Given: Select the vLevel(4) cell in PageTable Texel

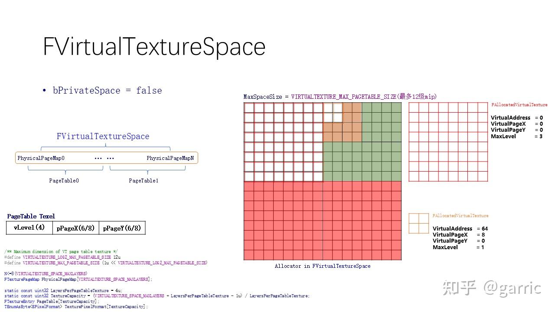Looking at the screenshot, I should [29, 227].
